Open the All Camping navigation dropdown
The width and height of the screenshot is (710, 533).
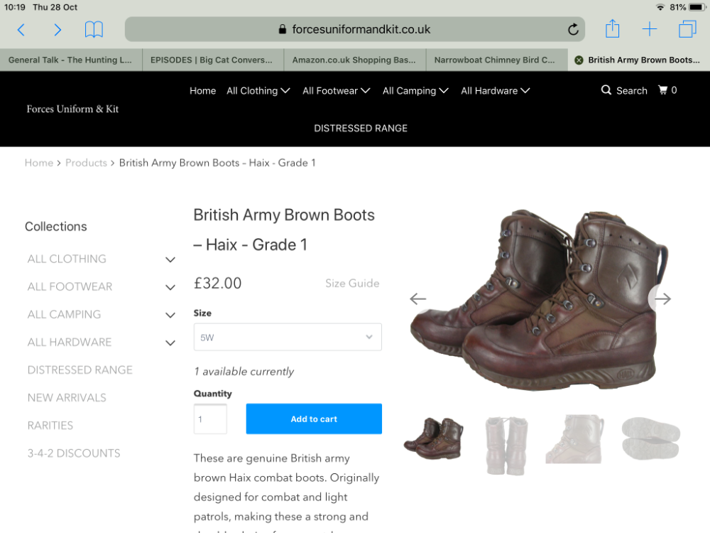pyautogui.click(x=415, y=91)
